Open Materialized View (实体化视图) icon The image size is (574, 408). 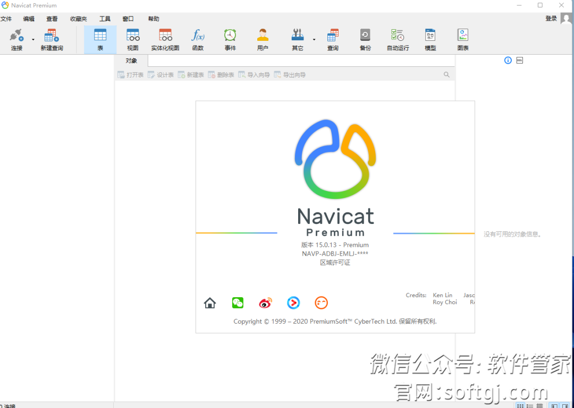165,35
